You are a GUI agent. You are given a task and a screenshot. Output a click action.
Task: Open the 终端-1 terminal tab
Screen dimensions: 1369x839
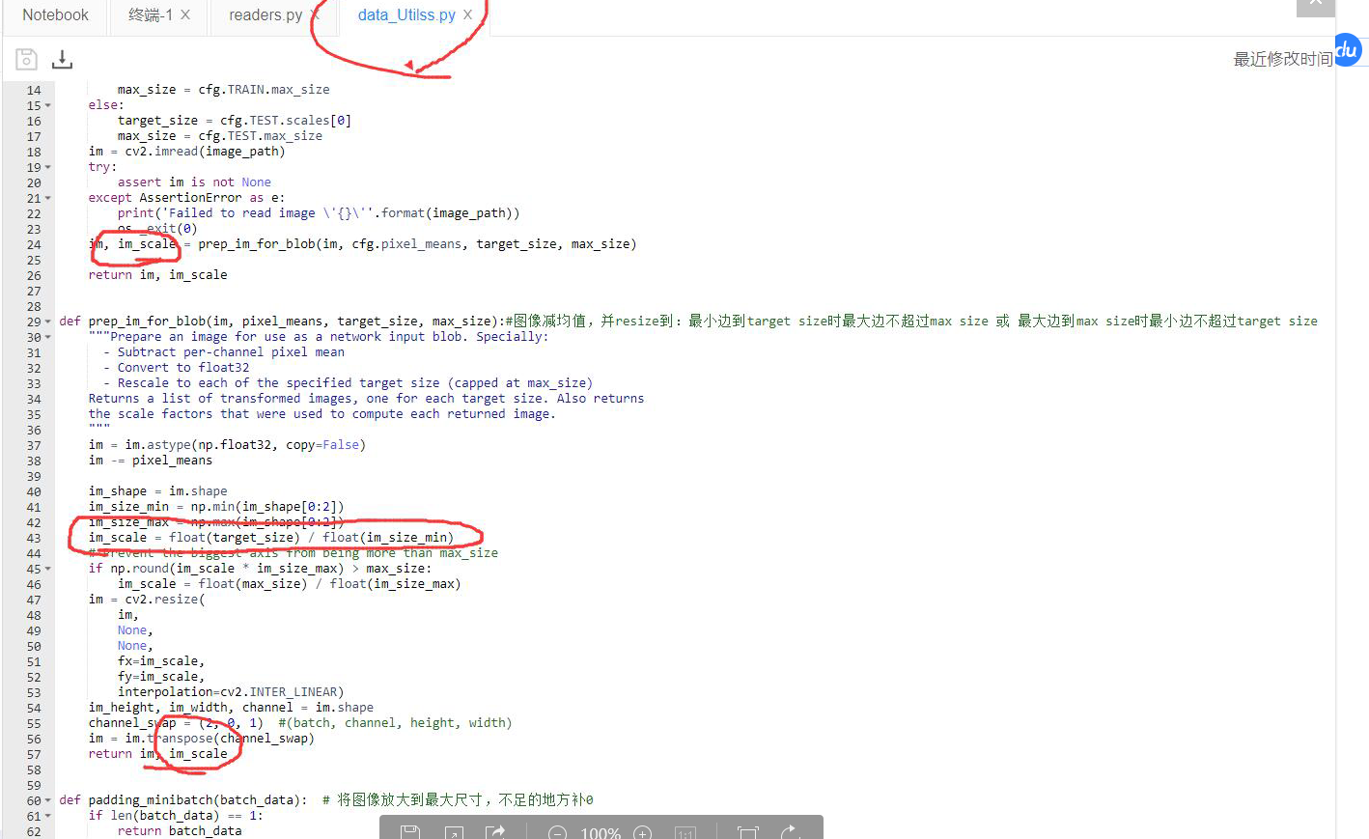tap(150, 15)
